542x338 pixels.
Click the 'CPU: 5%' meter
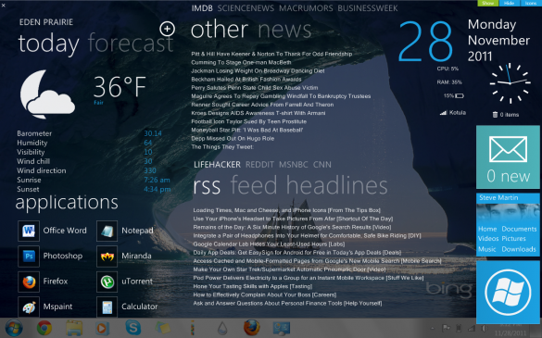click(x=447, y=69)
